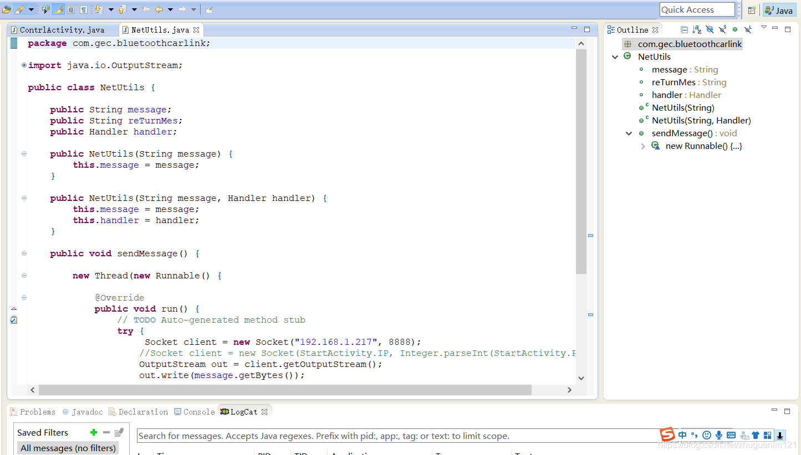The image size is (801, 455).
Task: Toggle Hide Non-Public Members green dot
Action: point(735,30)
